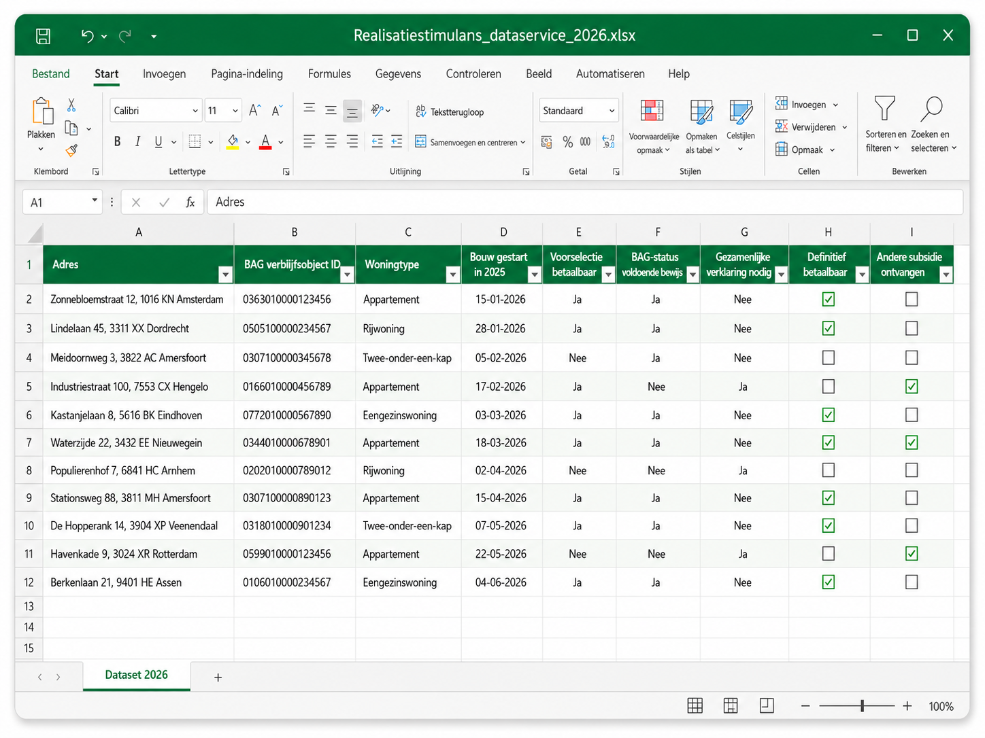Uncheck Definitief betaalbaar for Zonnebloemstraat 12
985x738 pixels.
click(x=828, y=299)
